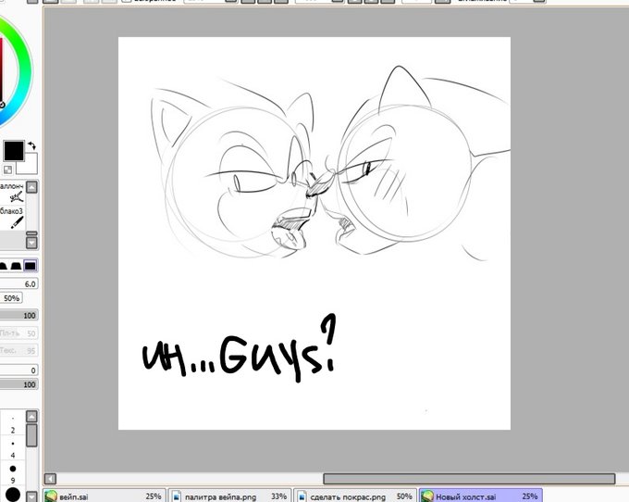The image size is (629, 502).
Task: Swap foreground and background colors arrow
Action: (x=32, y=145)
